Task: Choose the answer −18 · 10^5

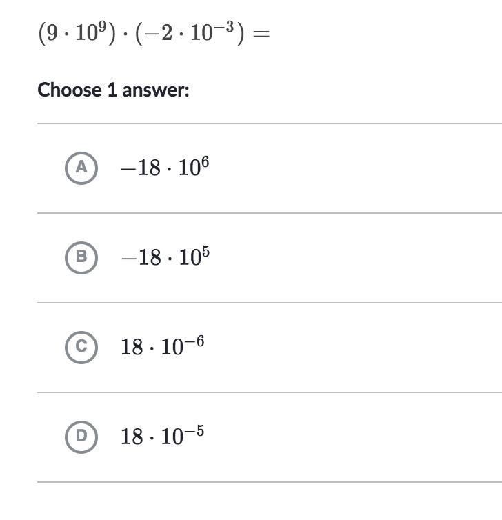Action: tap(165, 257)
